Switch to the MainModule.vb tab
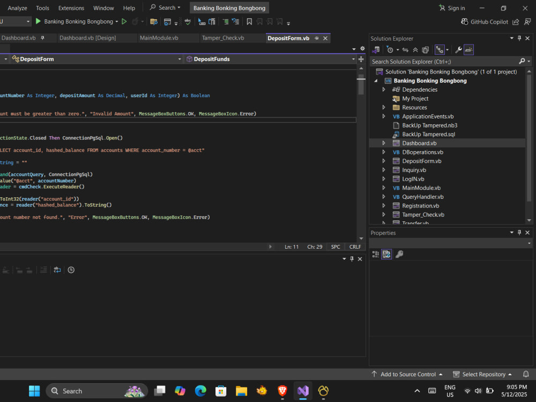Screen dimensions: 536x402 159,38
